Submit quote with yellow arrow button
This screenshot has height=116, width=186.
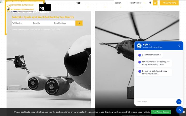click(x=79, y=23)
